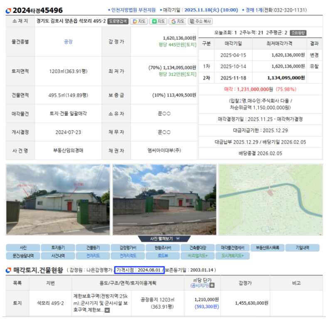Expand the truncated land use plan text
Viewport: 330px width, 319px height.
(107, 310)
